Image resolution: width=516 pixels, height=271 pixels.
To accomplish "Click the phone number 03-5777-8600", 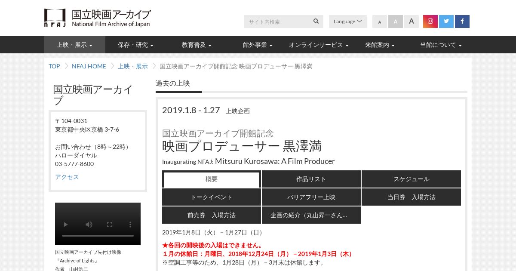I will point(74,164).
